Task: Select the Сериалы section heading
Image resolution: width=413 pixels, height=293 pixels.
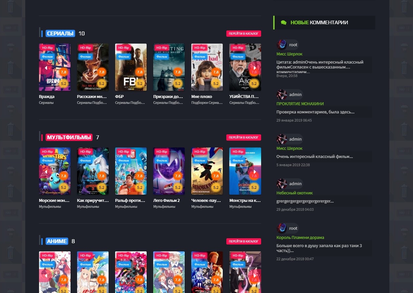Action: click(60, 33)
